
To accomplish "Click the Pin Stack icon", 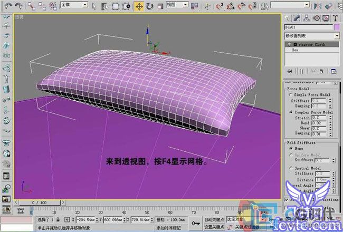I will click(290, 71).
